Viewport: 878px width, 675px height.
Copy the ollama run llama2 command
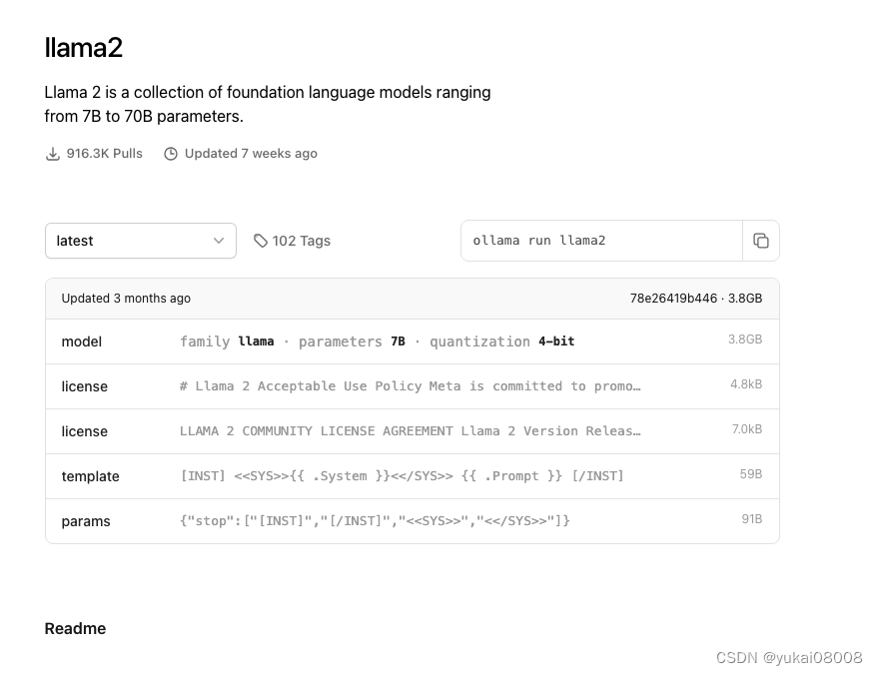click(760, 241)
